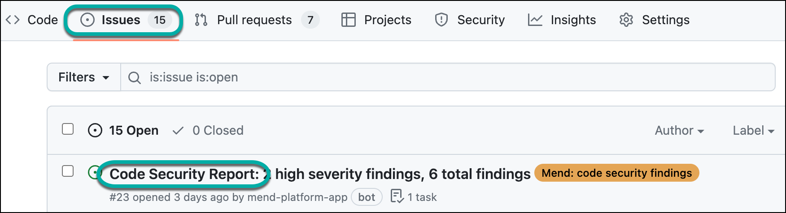The height and width of the screenshot is (213, 786).
Task: Open the Insights tab
Action: click(x=573, y=20)
